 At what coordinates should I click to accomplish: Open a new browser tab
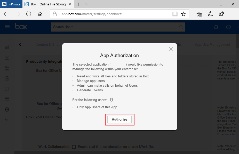click(x=78, y=4)
